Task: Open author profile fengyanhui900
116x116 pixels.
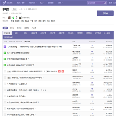Action: 78,76
